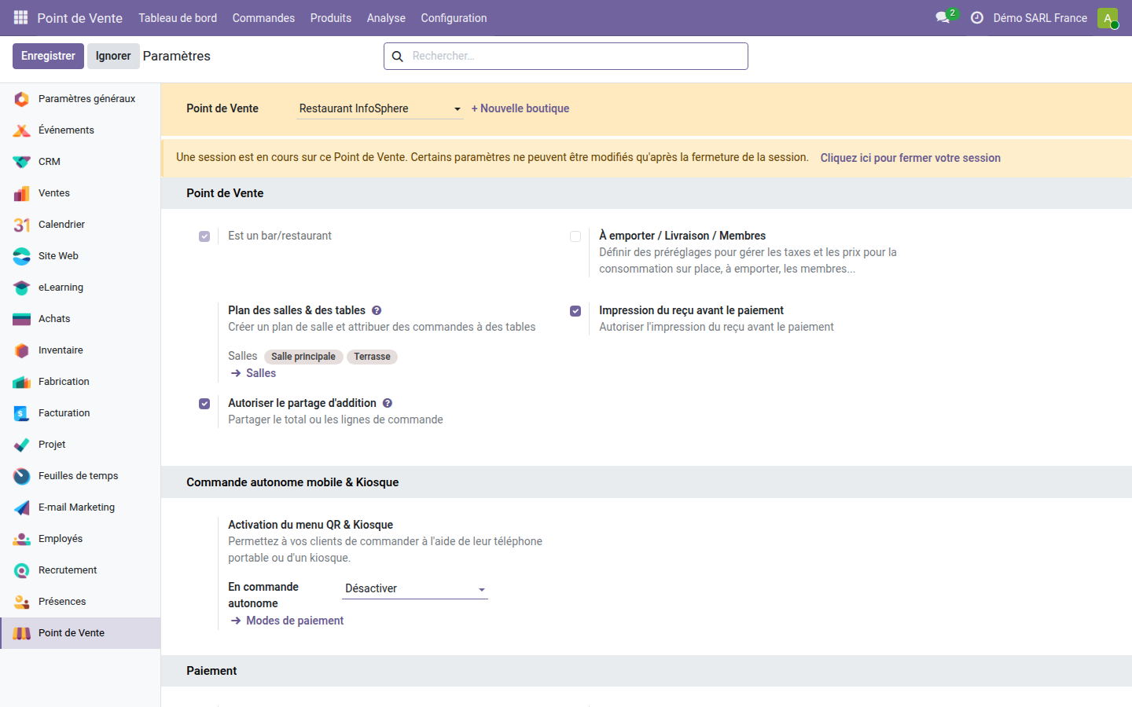Viewport: 1132px width, 707px height.
Task: Select the Point de Vente sidebar icon
Action: 22,633
